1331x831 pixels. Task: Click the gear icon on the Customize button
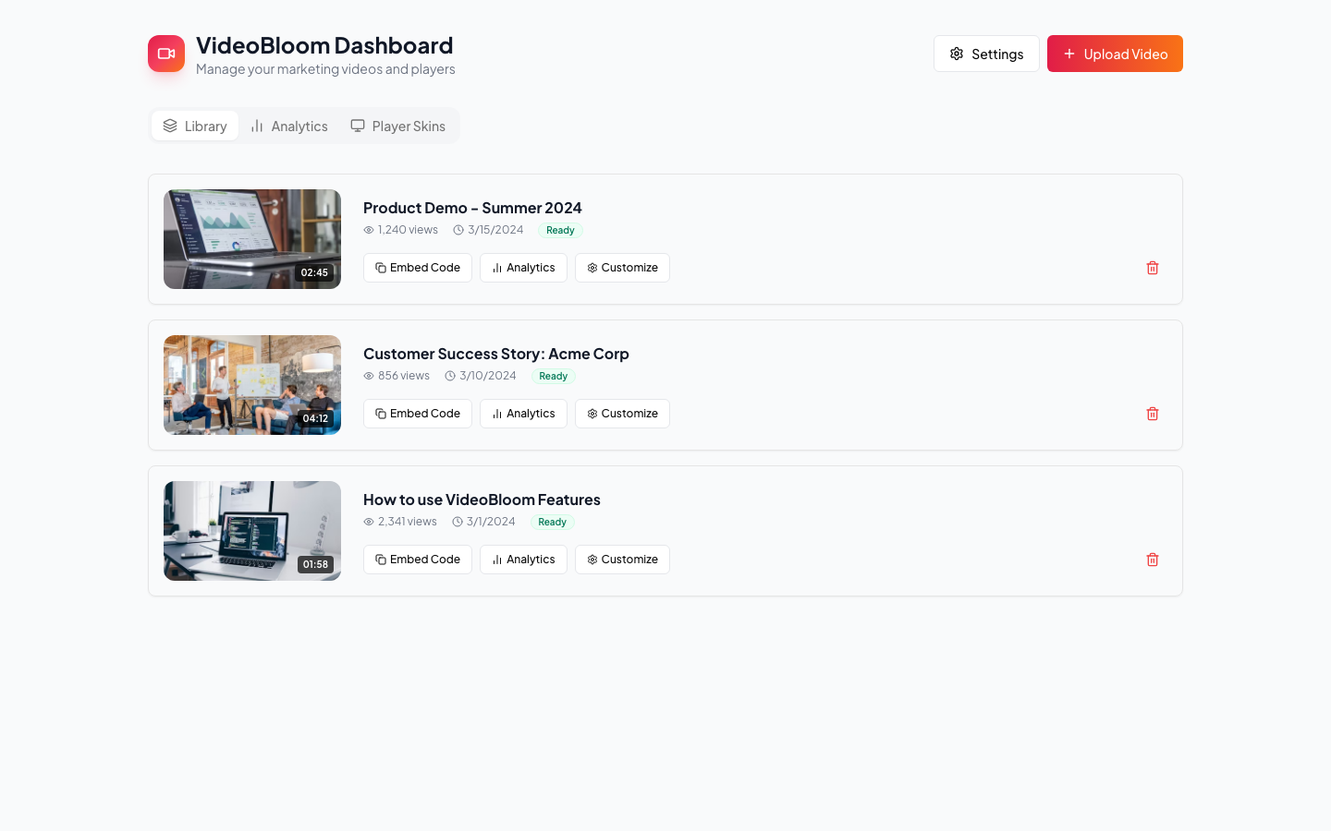pos(592,268)
